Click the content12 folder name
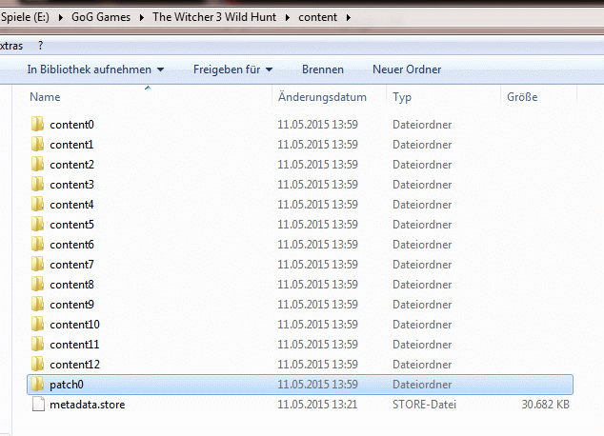 (74, 365)
